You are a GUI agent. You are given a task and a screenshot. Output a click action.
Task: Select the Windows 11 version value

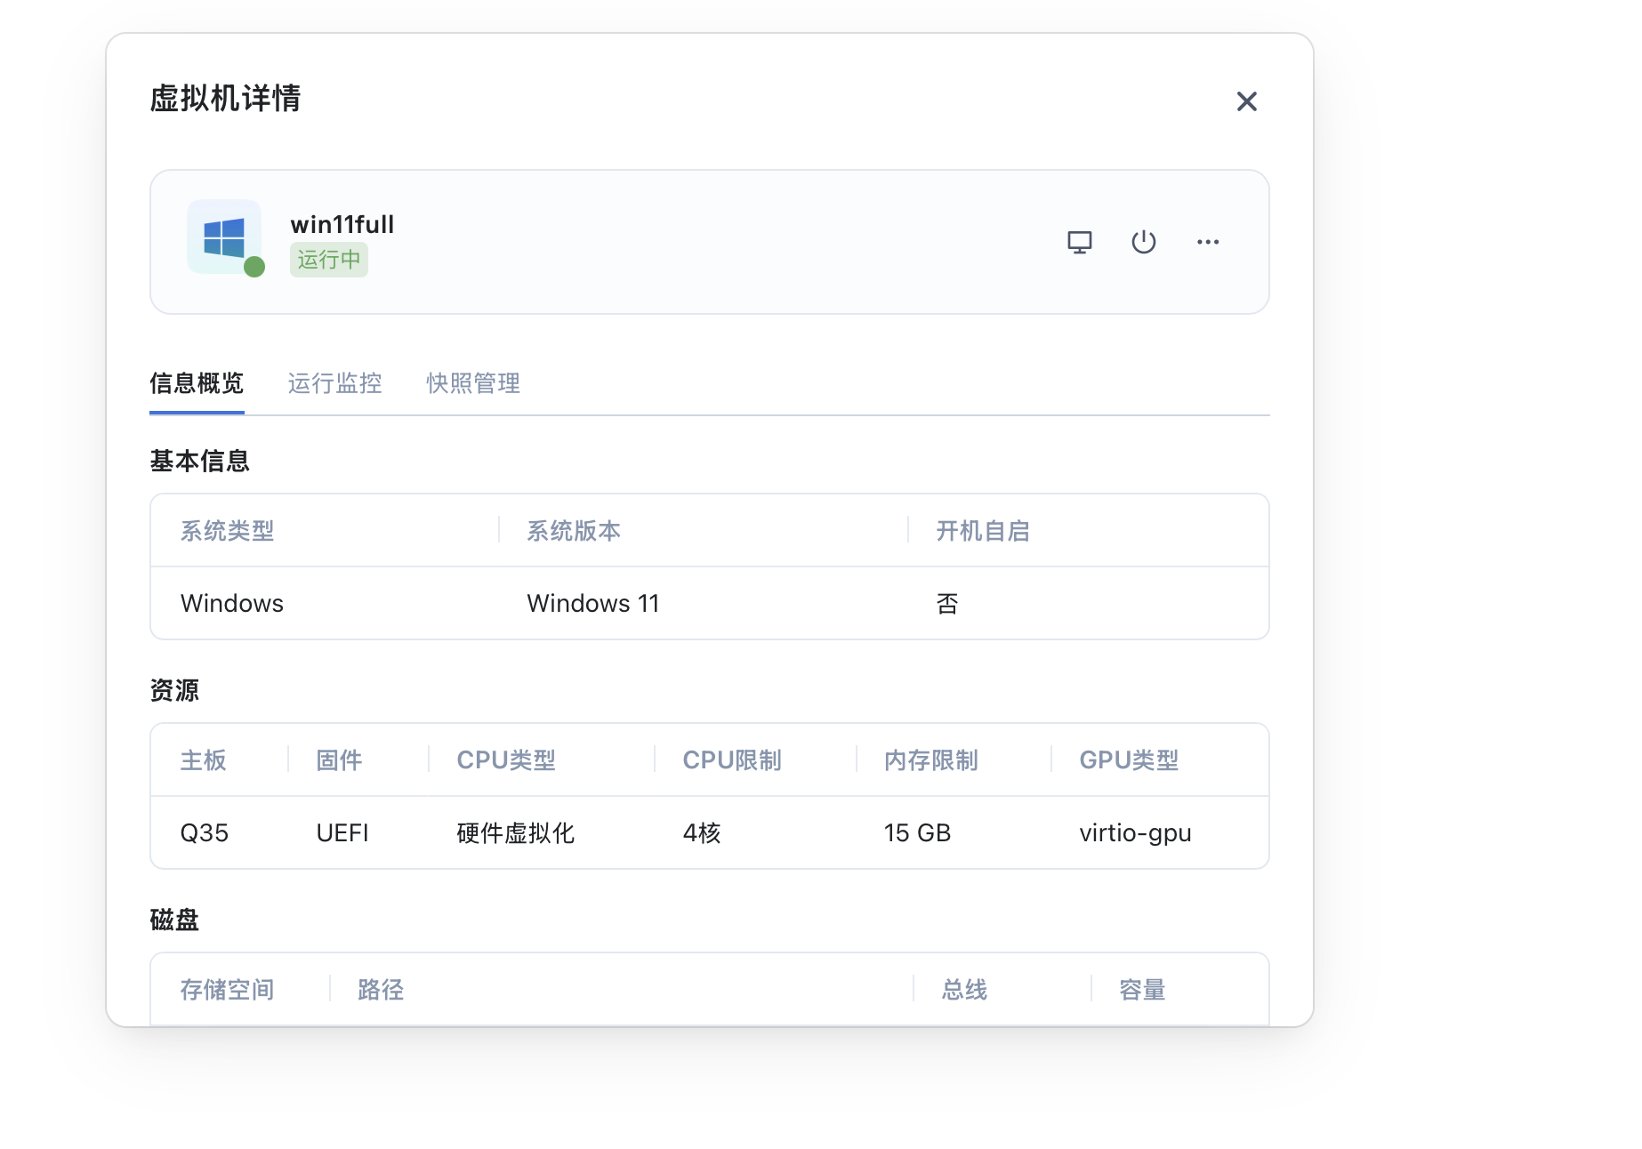(592, 603)
